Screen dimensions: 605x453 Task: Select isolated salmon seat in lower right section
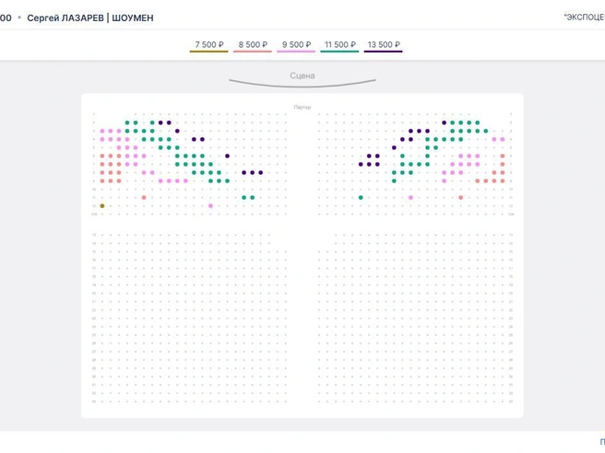click(461, 198)
